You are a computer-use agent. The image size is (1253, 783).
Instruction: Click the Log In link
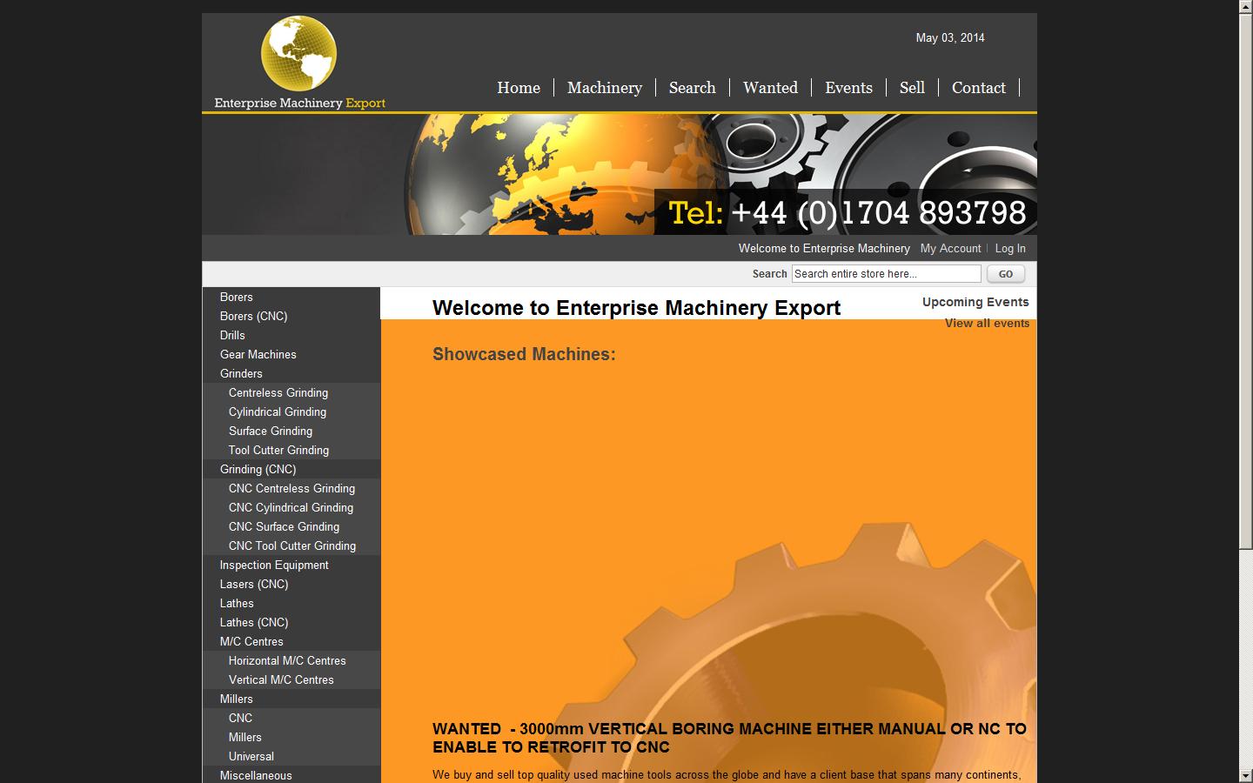coord(1009,249)
